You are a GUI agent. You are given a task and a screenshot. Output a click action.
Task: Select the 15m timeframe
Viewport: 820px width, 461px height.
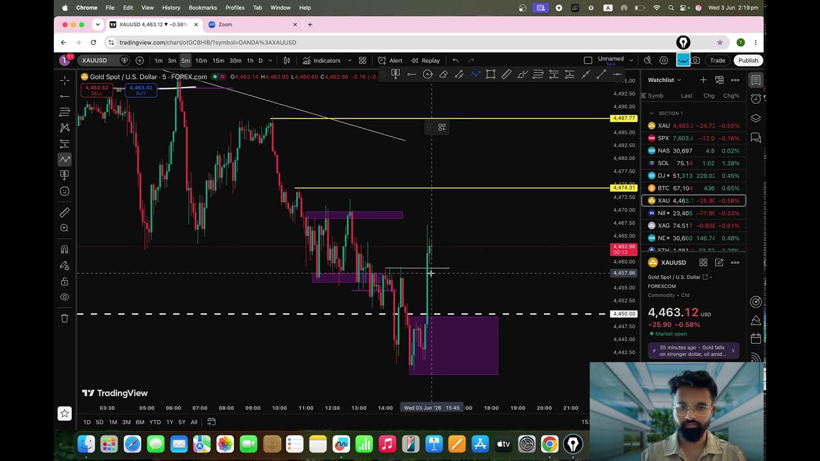pos(218,60)
